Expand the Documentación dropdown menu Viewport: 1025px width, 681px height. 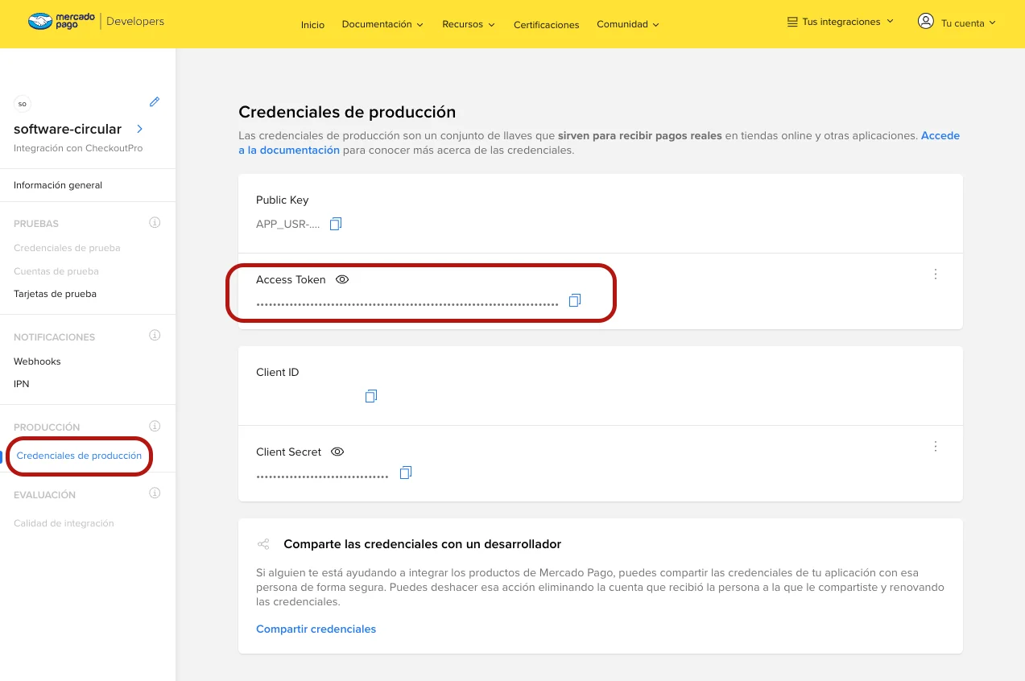[382, 24]
